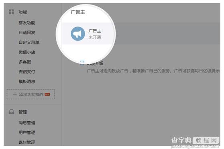Go to 微信小店
The image size is (224, 149).
[x=27, y=52]
